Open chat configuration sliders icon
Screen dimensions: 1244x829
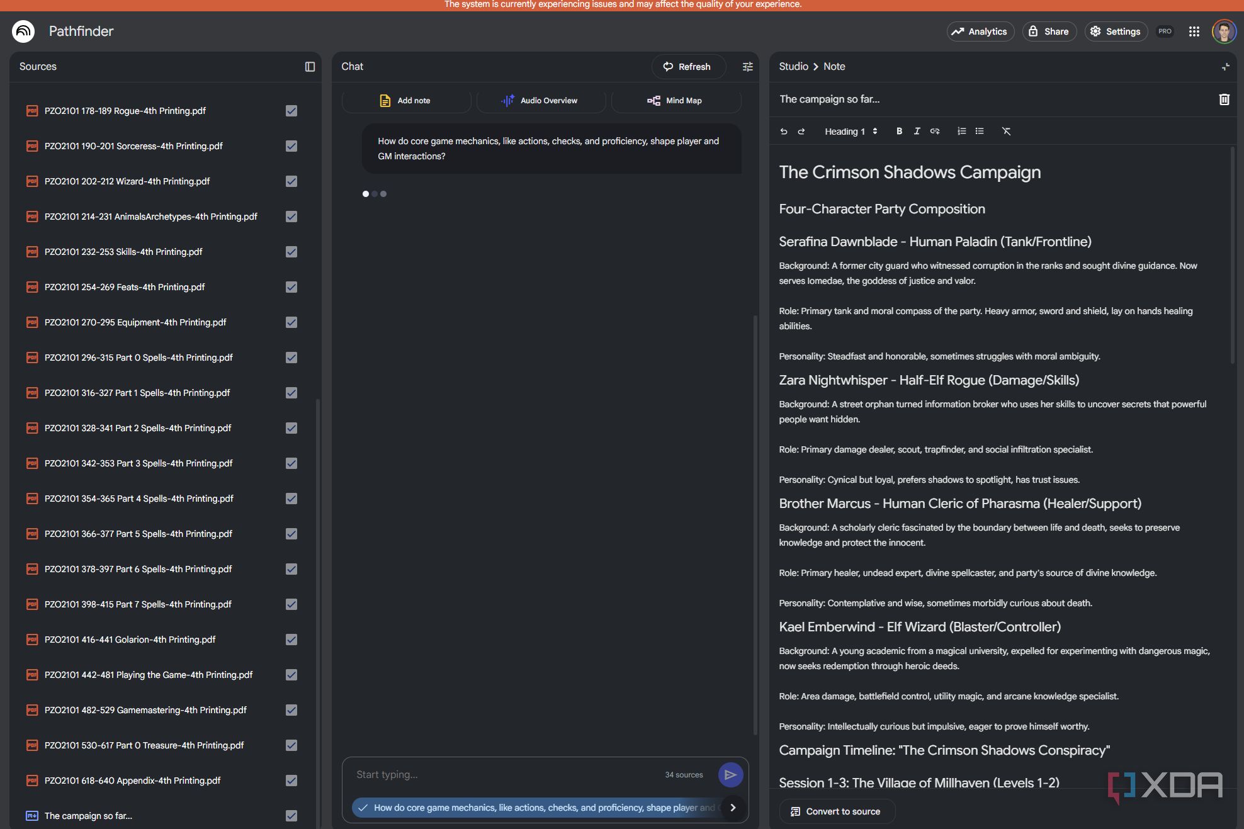click(747, 67)
